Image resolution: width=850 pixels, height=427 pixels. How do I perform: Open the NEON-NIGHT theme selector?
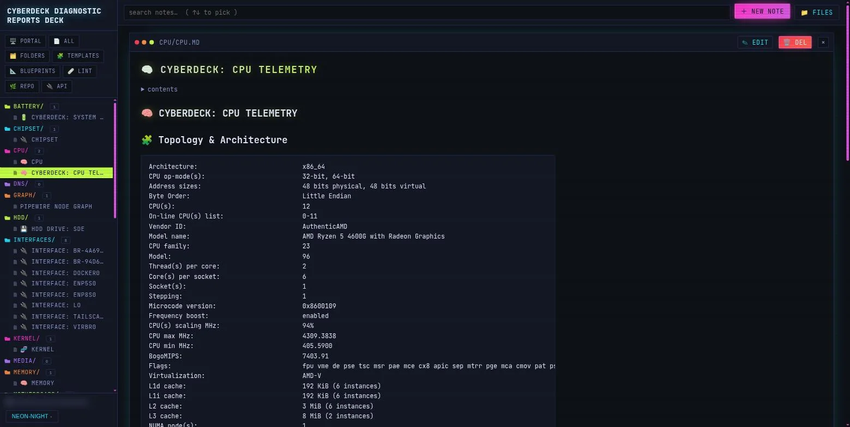pos(32,416)
